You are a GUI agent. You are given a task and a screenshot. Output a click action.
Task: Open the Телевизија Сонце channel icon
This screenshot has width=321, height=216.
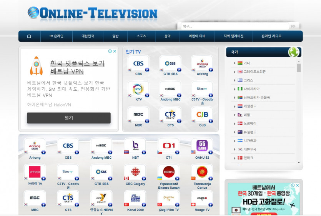click(202, 172)
